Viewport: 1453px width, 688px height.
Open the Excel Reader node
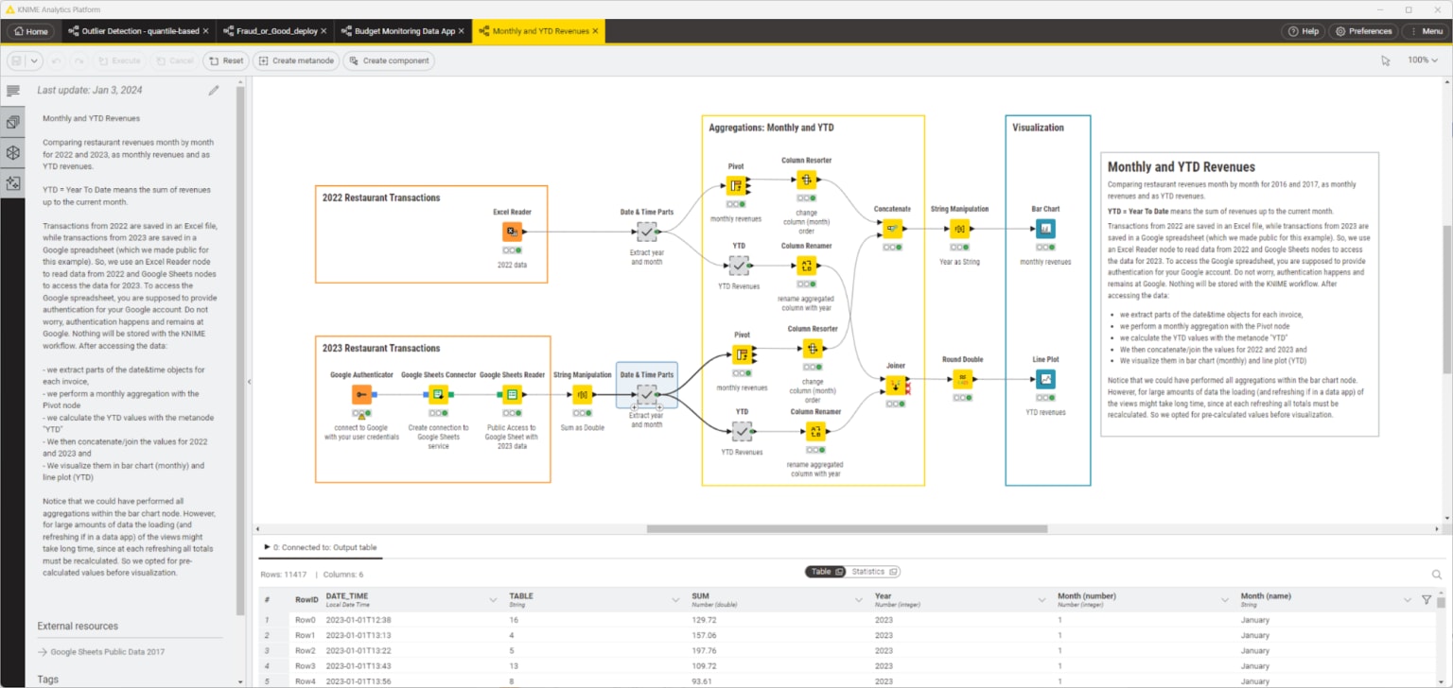[x=512, y=232]
